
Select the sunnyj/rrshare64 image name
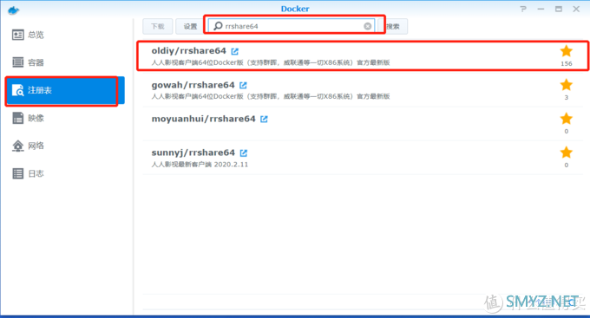coord(193,153)
